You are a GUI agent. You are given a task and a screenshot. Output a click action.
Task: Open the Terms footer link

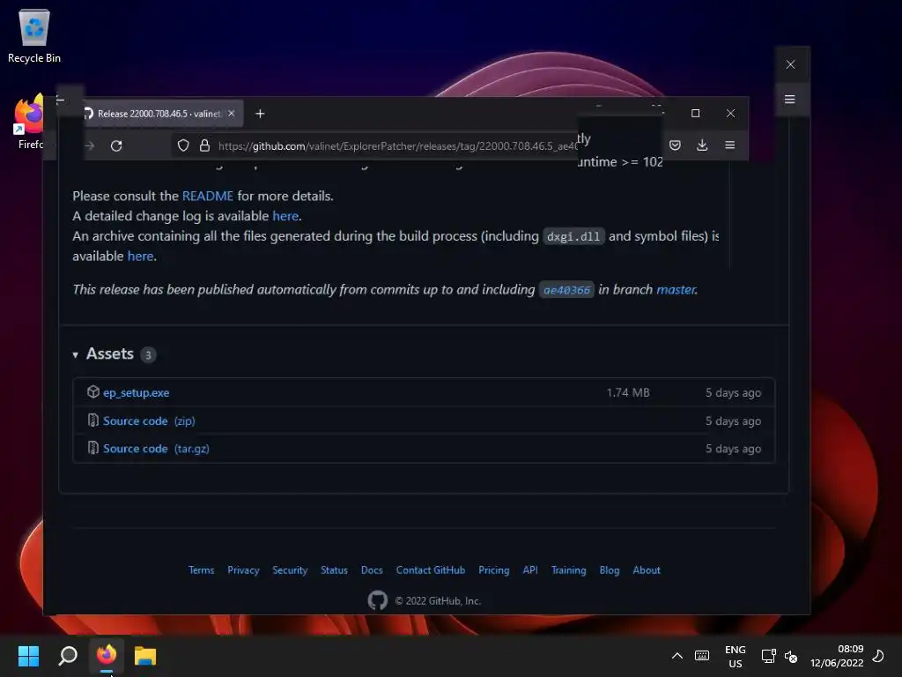202,570
